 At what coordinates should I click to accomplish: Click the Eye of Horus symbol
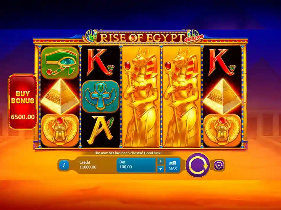click(x=60, y=62)
